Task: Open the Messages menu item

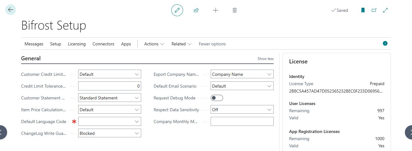Action: tap(34, 44)
